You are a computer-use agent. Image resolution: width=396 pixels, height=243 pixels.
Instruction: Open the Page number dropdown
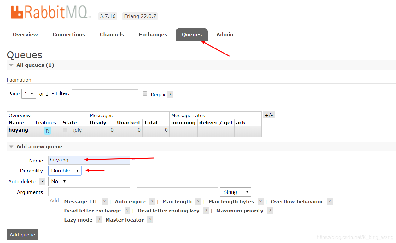29,94
